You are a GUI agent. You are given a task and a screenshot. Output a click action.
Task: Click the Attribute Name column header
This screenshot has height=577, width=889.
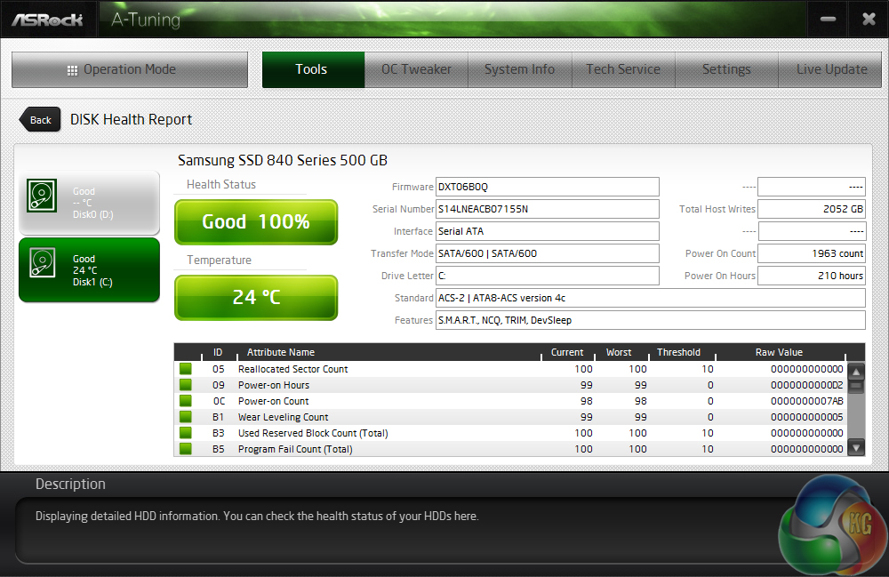point(281,352)
